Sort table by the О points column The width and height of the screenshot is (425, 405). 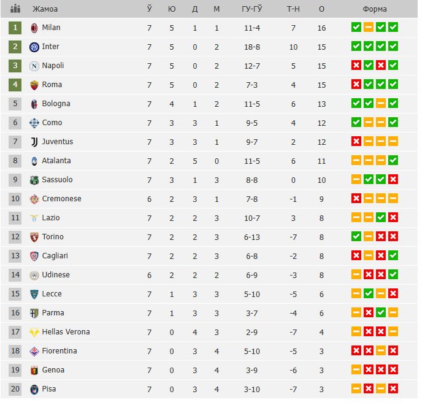point(322,9)
